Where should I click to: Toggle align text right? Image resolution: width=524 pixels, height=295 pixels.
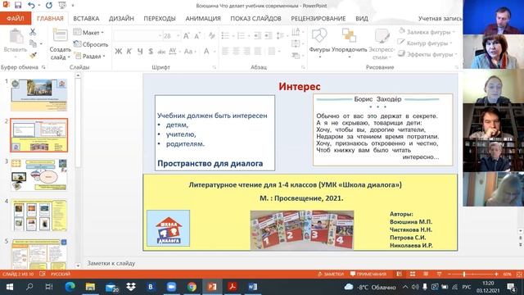pos(247,51)
